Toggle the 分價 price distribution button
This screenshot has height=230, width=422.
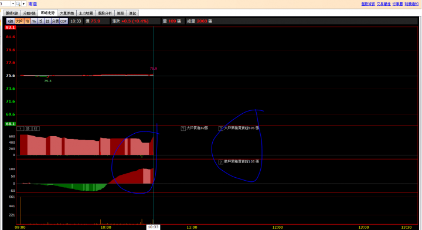point(55,21)
